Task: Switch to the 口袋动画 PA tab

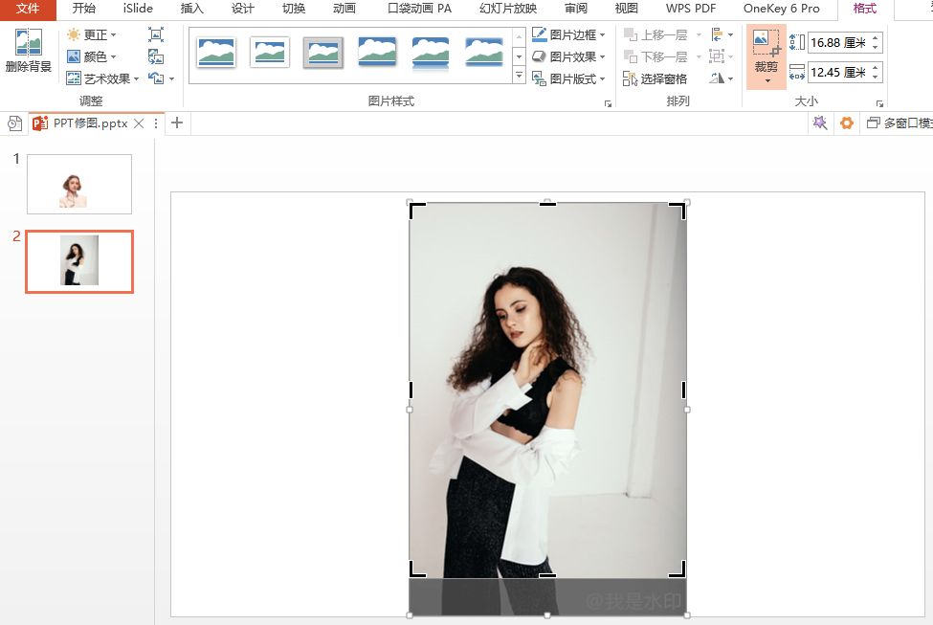Action: (x=419, y=9)
